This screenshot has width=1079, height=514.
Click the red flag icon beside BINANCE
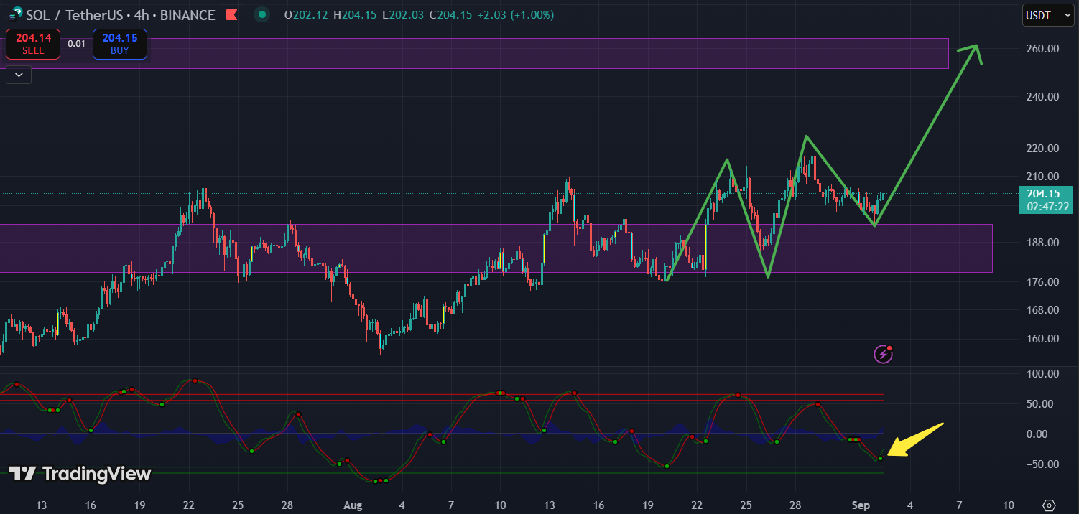pos(231,14)
